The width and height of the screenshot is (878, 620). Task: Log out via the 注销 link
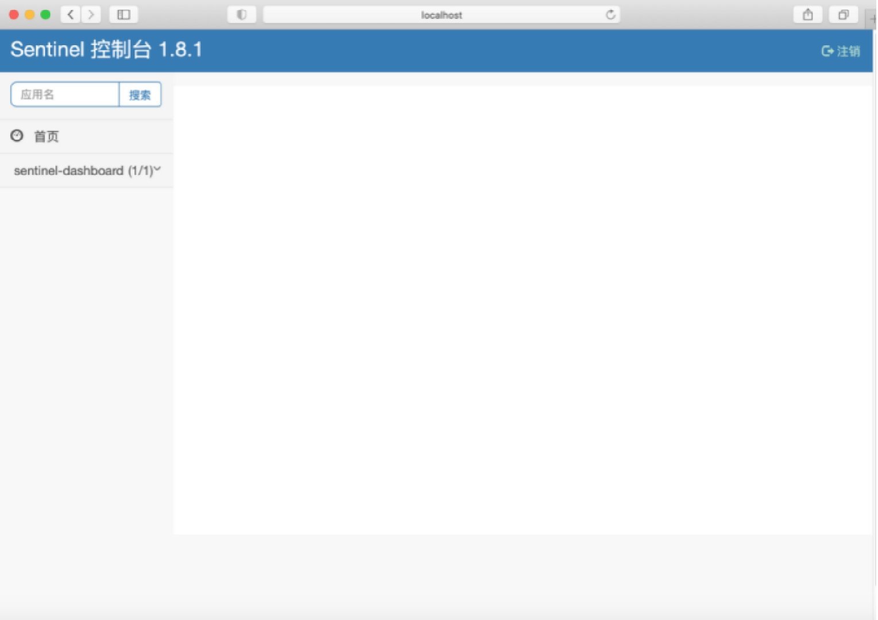841,51
